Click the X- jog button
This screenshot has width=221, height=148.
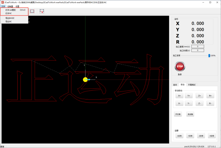click(179, 103)
